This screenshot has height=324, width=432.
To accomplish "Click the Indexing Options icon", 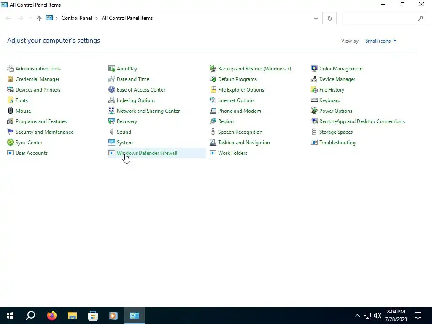I will [111, 100].
